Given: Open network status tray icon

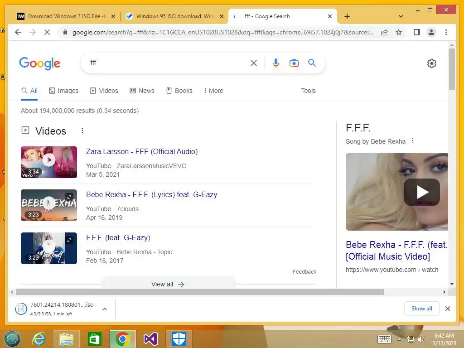Looking at the screenshot, I should point(411,339).
